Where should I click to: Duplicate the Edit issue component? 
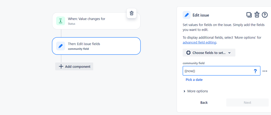[x=249, y=15]
